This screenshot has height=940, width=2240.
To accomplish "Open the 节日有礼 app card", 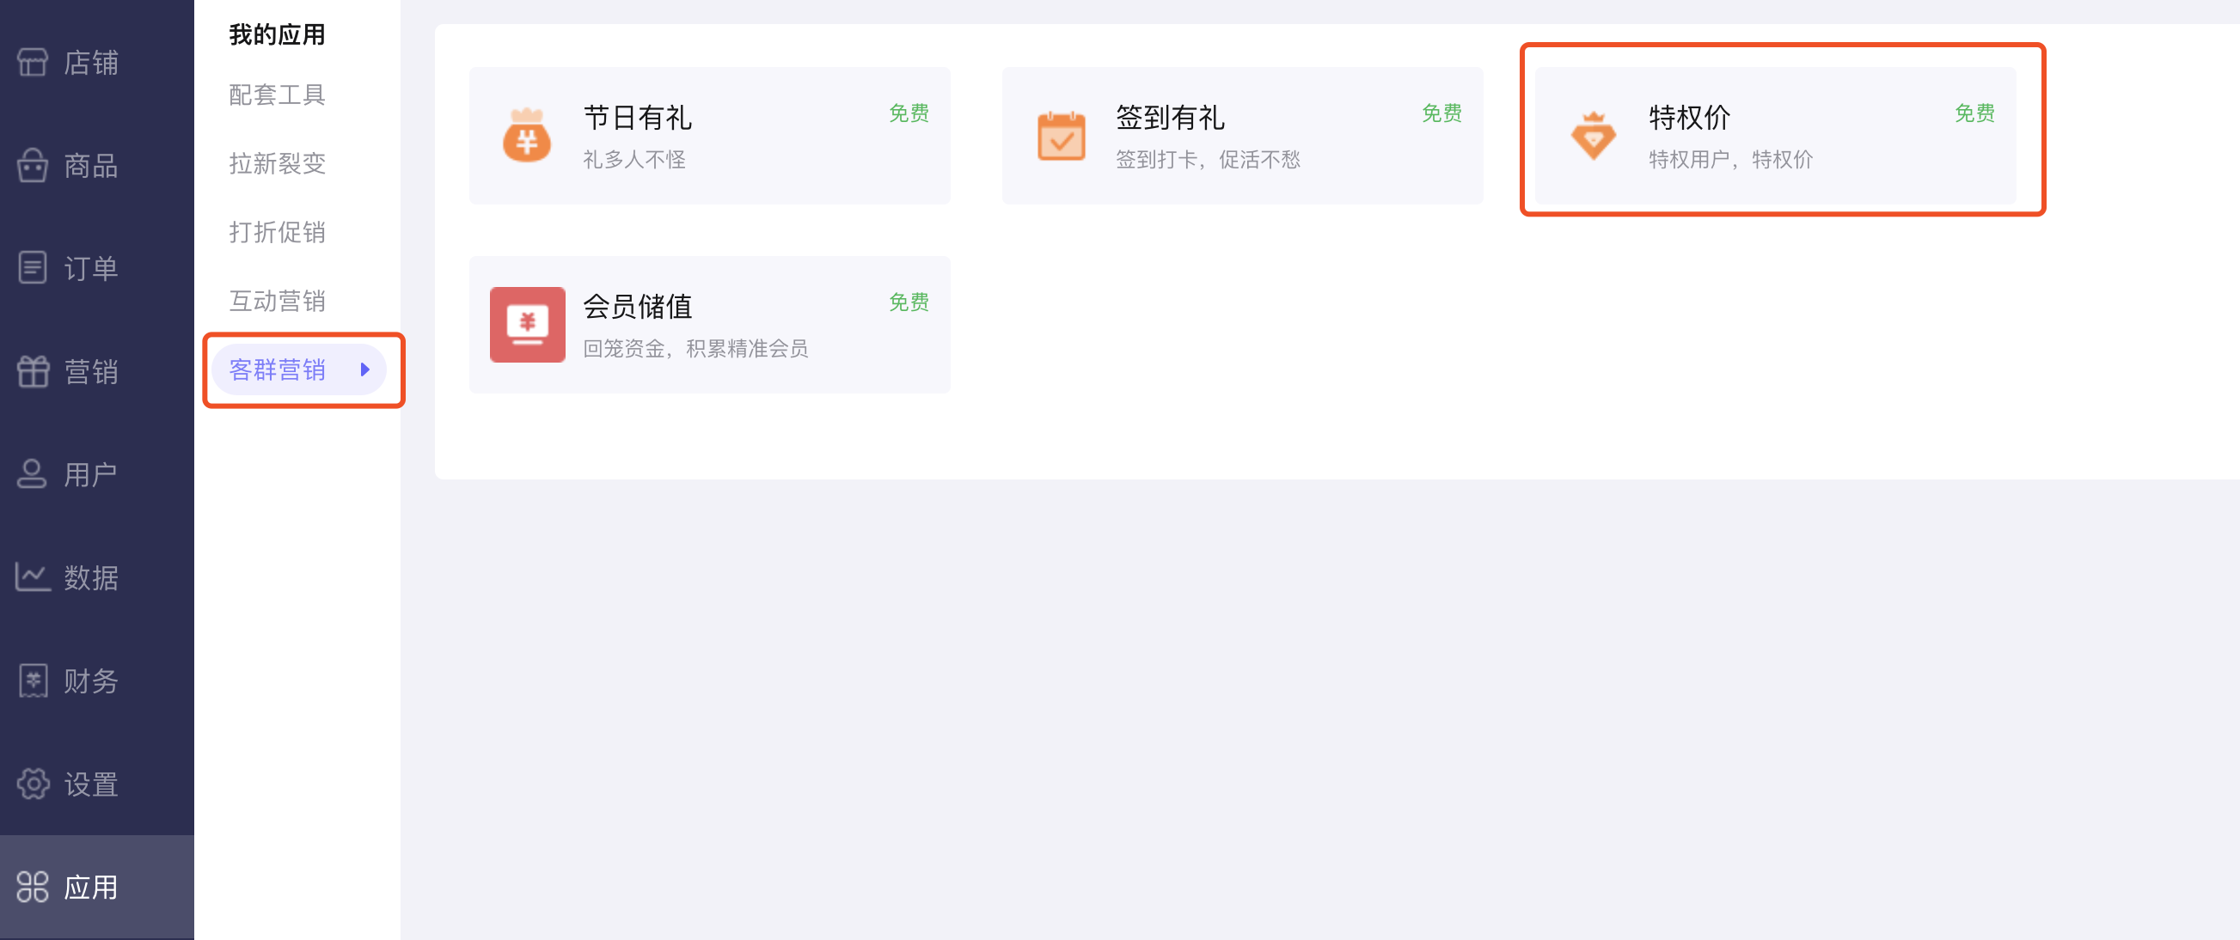I will [710, 136].
